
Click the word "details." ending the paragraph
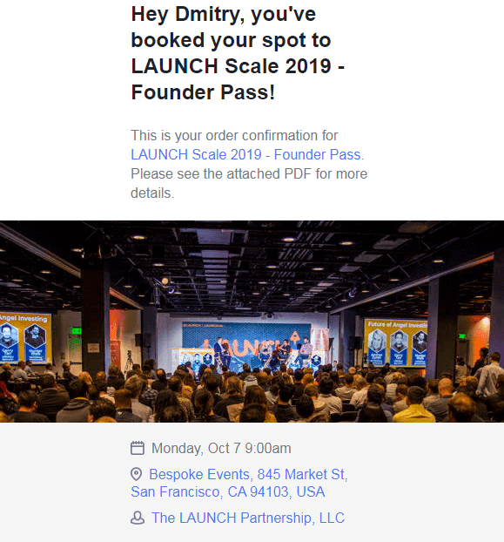coord(152,193)
